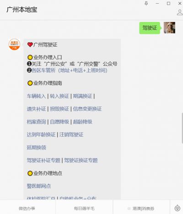
Task: Open the 期满换证 link
Action: pos(82,96)
